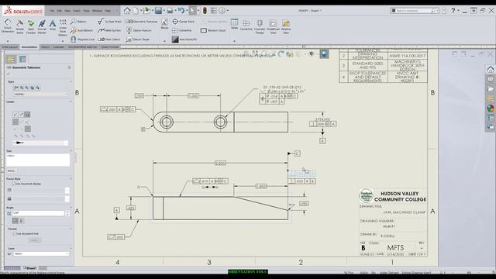Image resolution: width=496 pixels, height=279 pixels.
Task: Collapse the Angle section
Action: click(x=71, y=207)
